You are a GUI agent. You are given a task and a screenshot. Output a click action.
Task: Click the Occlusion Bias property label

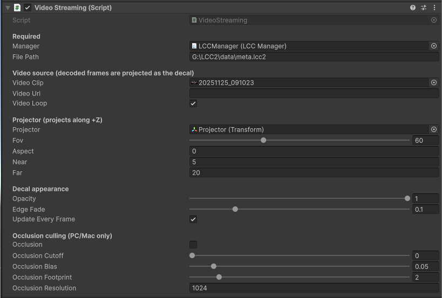[35, 266]
